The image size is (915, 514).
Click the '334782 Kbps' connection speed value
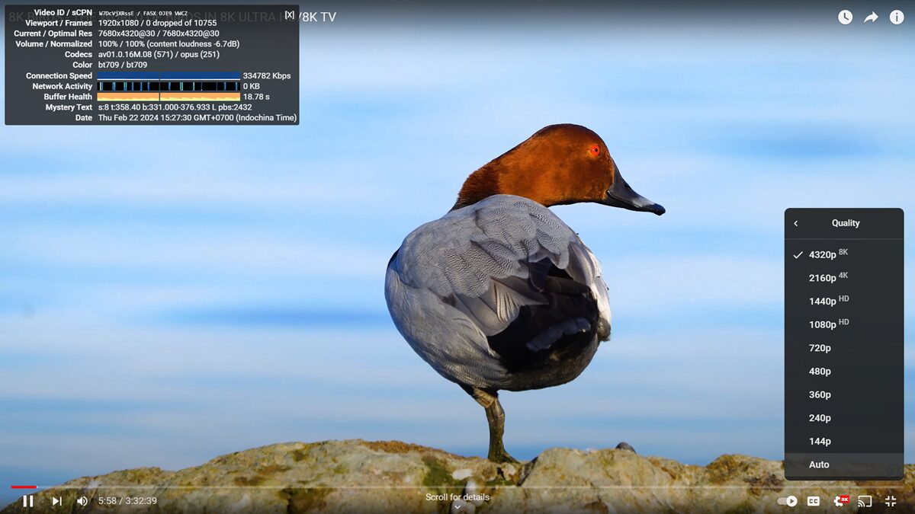coord(267,76)
